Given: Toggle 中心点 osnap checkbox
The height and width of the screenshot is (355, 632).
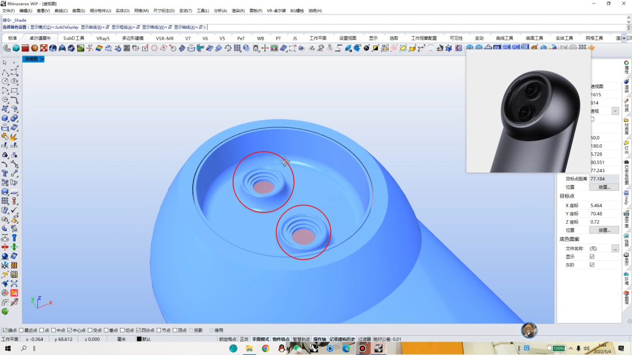Looking at the screenshot, I should point(69,330).
